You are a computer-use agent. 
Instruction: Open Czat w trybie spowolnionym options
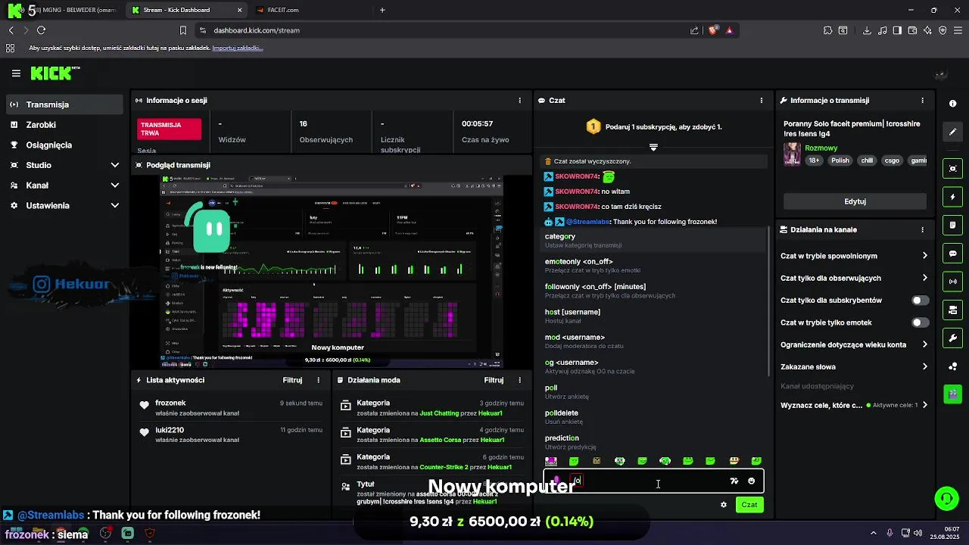point(854,256)
